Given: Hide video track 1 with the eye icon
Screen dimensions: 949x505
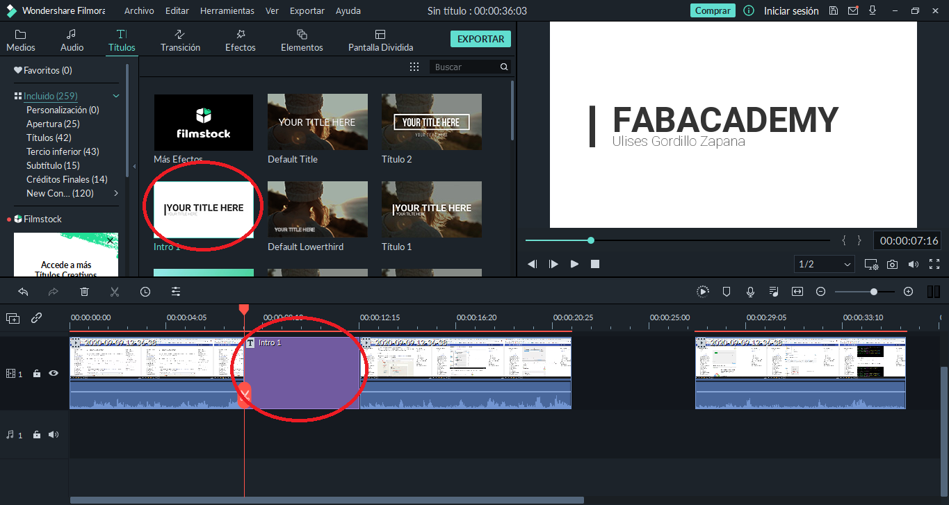Looking at the screenshot, I should click(x=54, y=374).
